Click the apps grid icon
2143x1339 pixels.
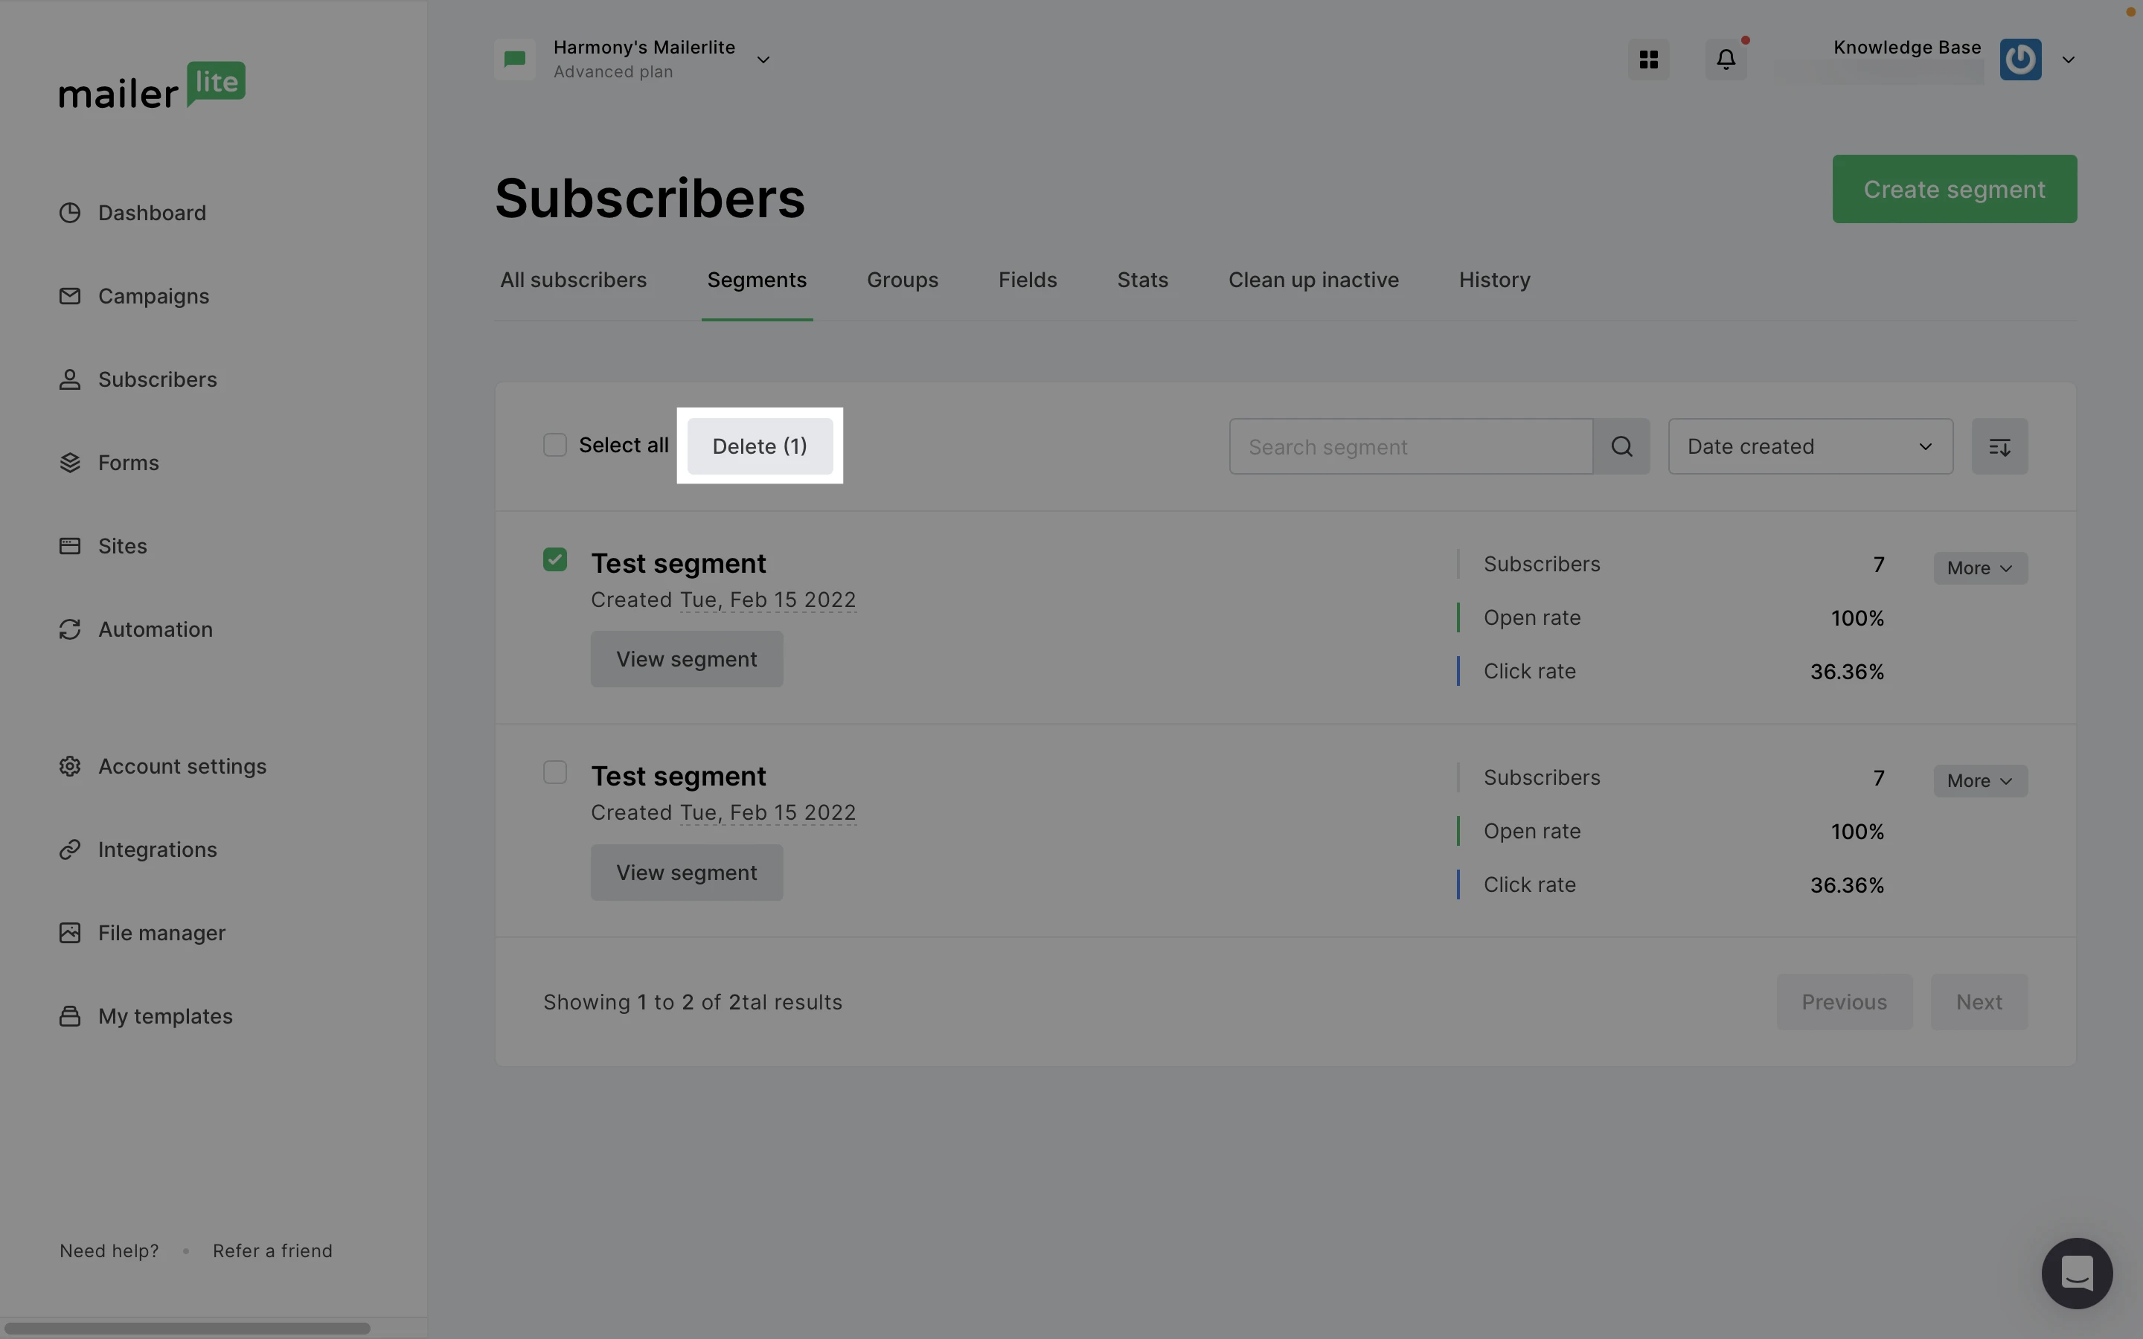(x=1648, y=60)
